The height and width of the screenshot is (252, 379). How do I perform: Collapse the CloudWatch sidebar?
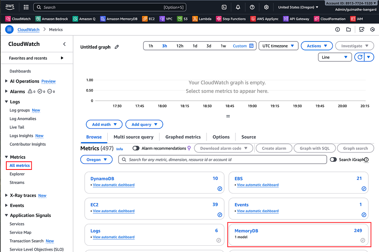click(x=64, y=44)
